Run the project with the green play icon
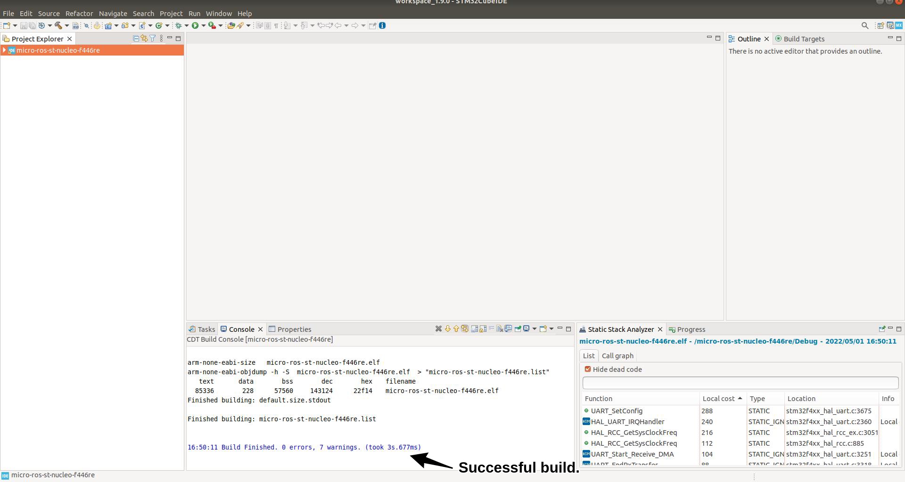 point(195,25)
